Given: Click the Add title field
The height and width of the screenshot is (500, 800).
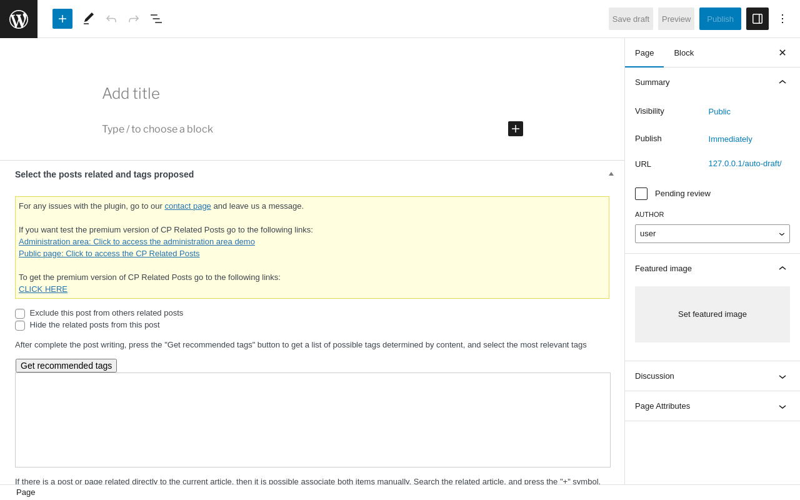Looking at the screenshot, I should (312, 94).
